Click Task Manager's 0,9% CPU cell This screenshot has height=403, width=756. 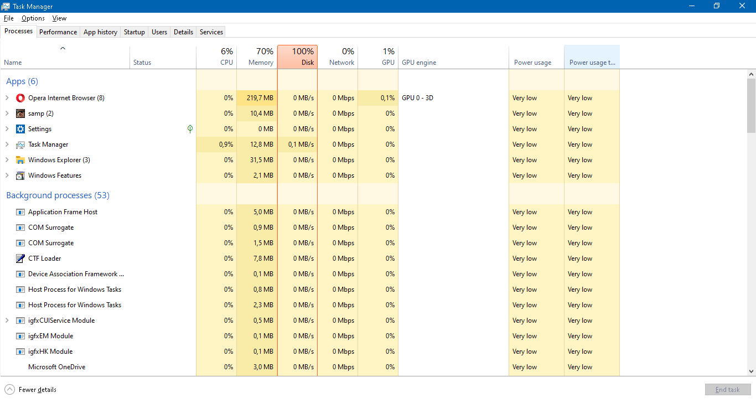216,144
